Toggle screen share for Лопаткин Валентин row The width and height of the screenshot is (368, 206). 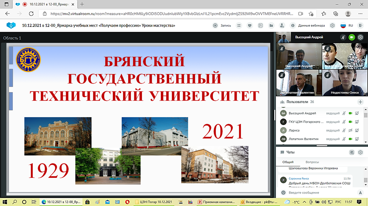357,139
